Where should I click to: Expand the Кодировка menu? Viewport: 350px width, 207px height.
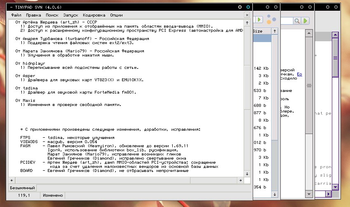coord(94,15)
